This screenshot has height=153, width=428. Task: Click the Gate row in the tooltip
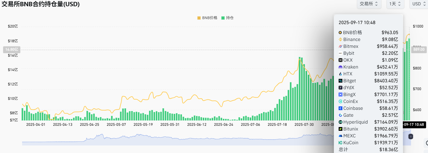click(368, 115)
